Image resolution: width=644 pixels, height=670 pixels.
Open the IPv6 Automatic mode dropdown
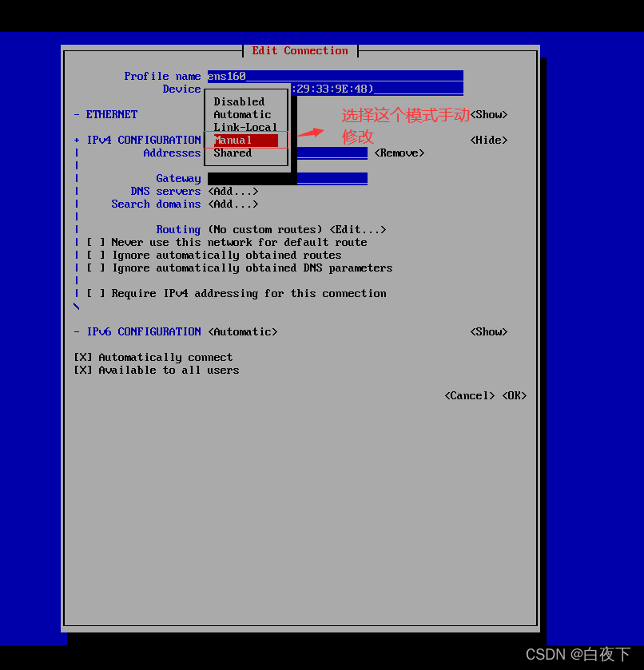(242, 331)
